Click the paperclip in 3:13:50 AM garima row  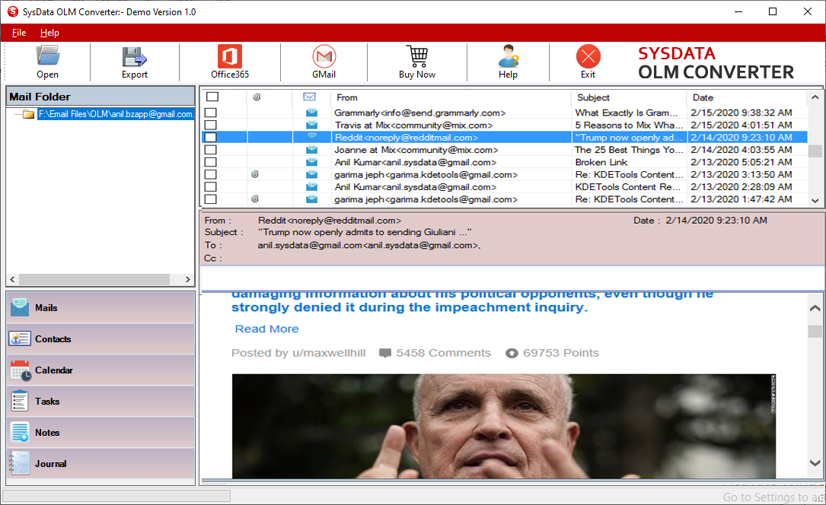255,174
